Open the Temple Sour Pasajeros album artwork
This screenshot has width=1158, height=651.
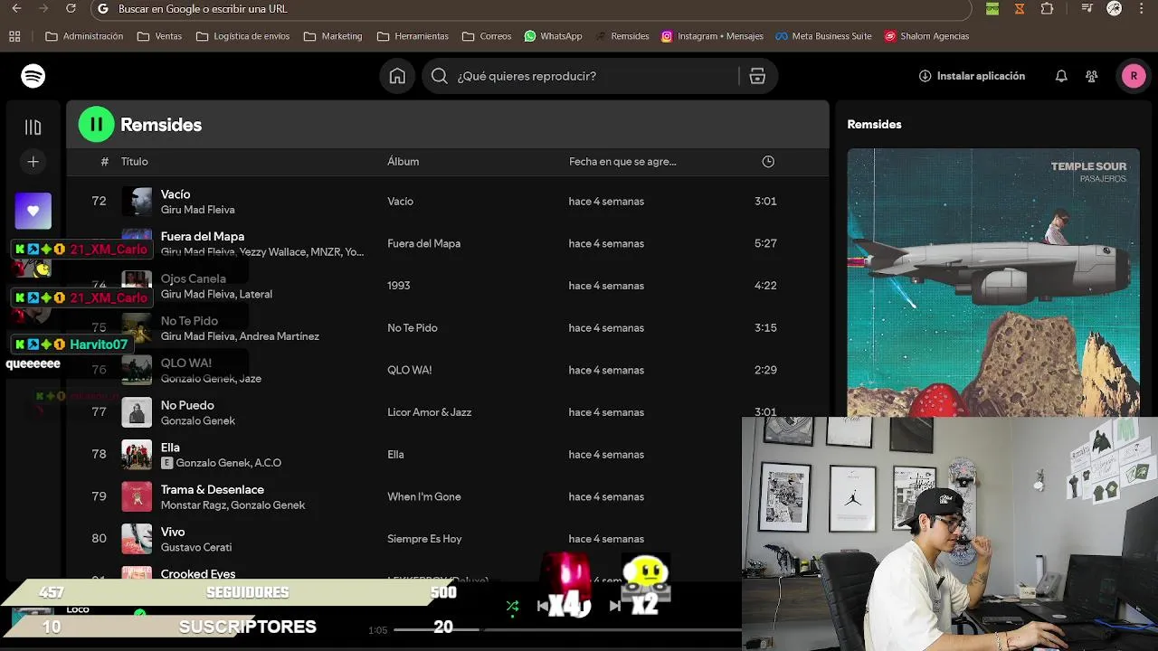993,282
